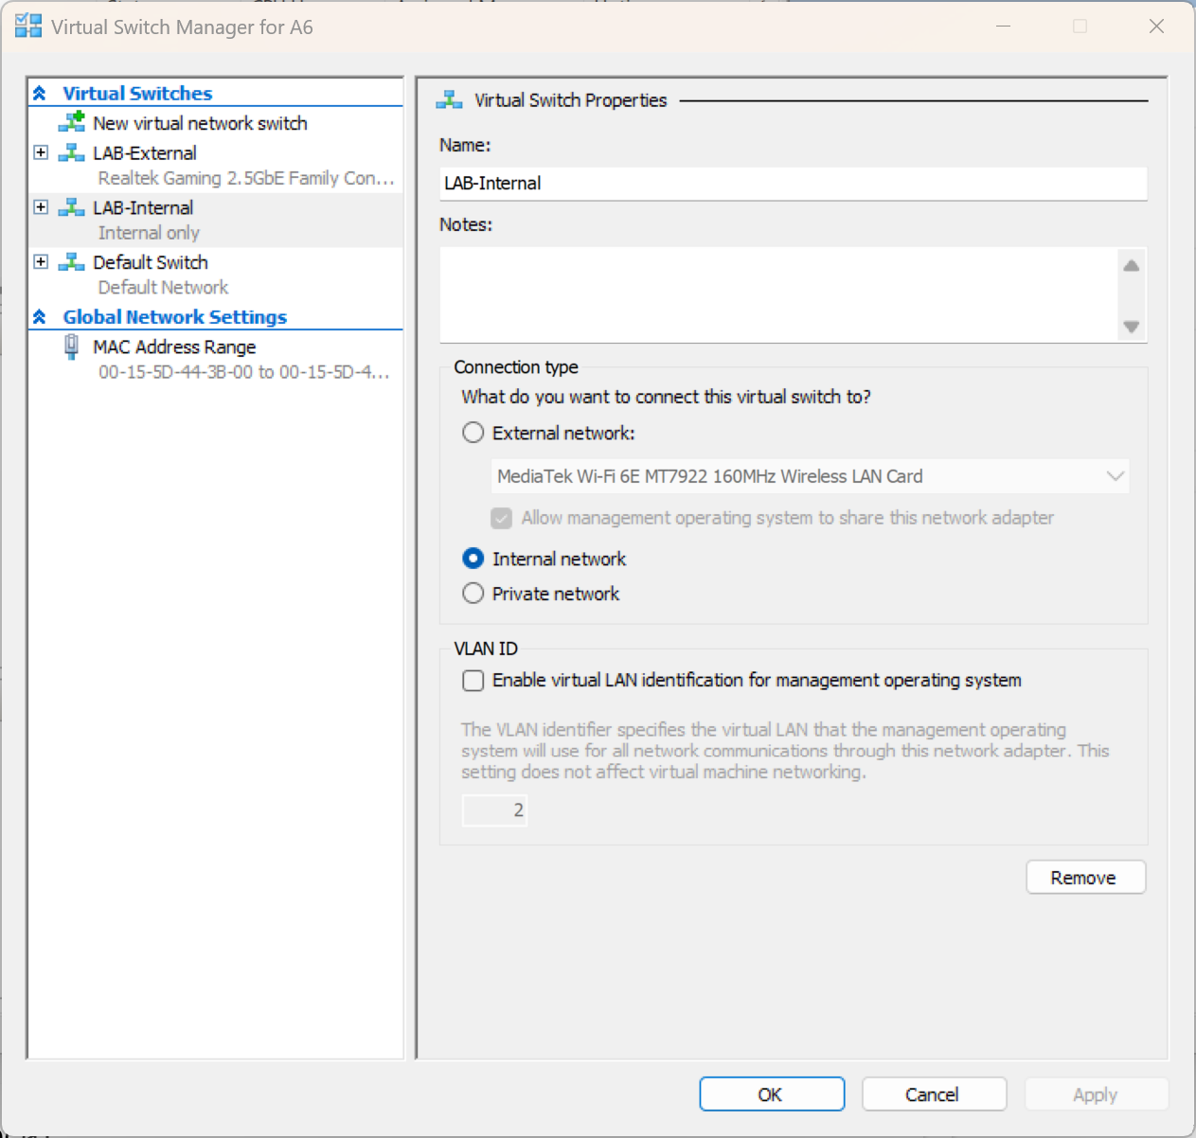The image size is (1196, 1138).
Task: Click the VLAN ID number field
Action: coord(494,810)
